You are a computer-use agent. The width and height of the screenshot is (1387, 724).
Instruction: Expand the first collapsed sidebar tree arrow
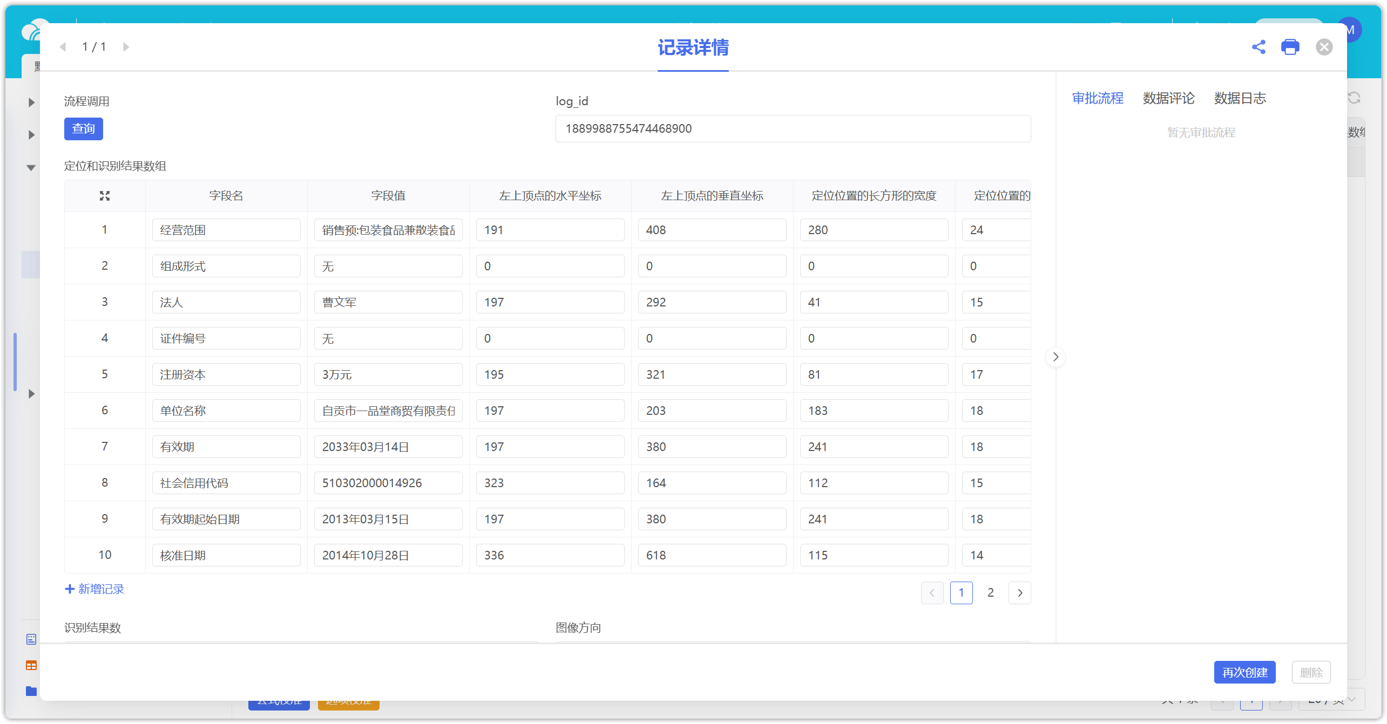pyautogui.click(x=31, y=103)
